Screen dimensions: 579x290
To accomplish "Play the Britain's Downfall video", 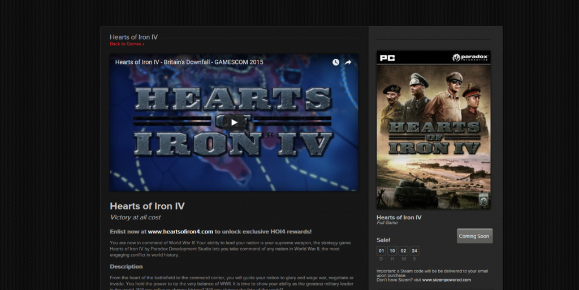I will pyautogui.click(x=234, y=122).
